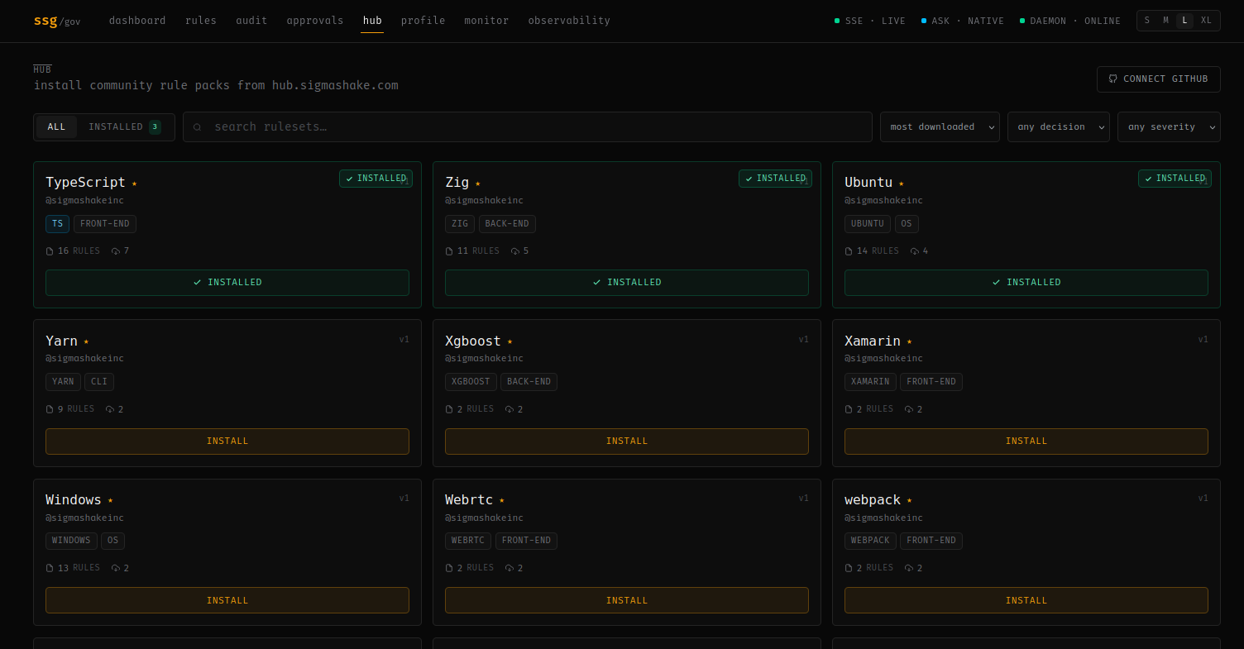Install the Webrtc rule pack
Viewport: 1244px width, 649px height.
pos(627,600)
